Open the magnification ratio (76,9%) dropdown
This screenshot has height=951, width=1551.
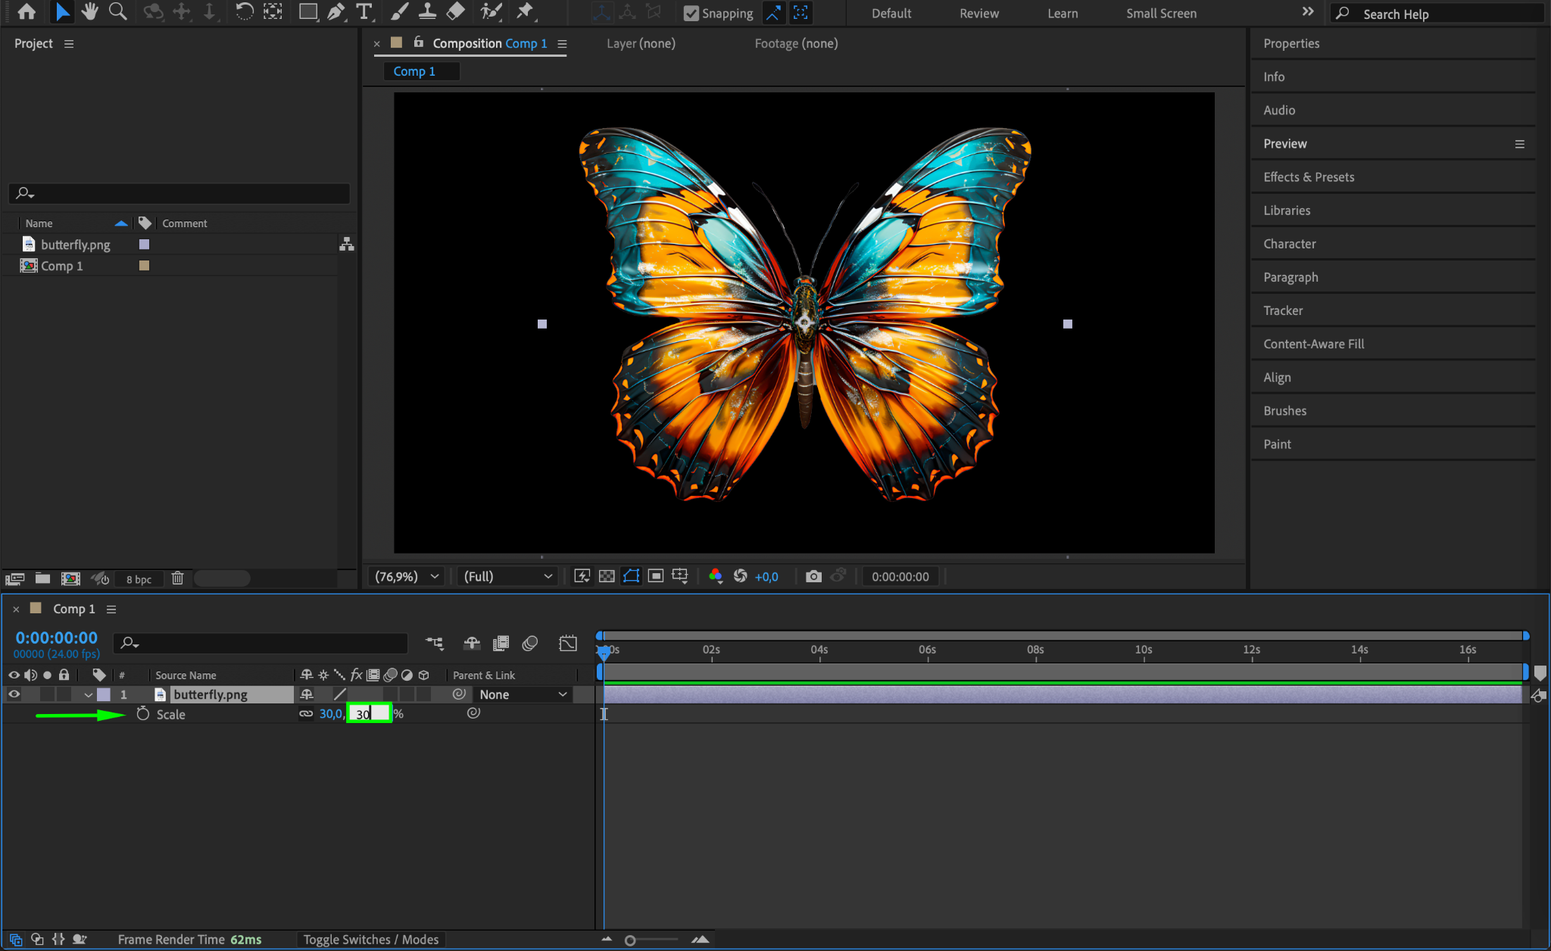tap(407, 576)
